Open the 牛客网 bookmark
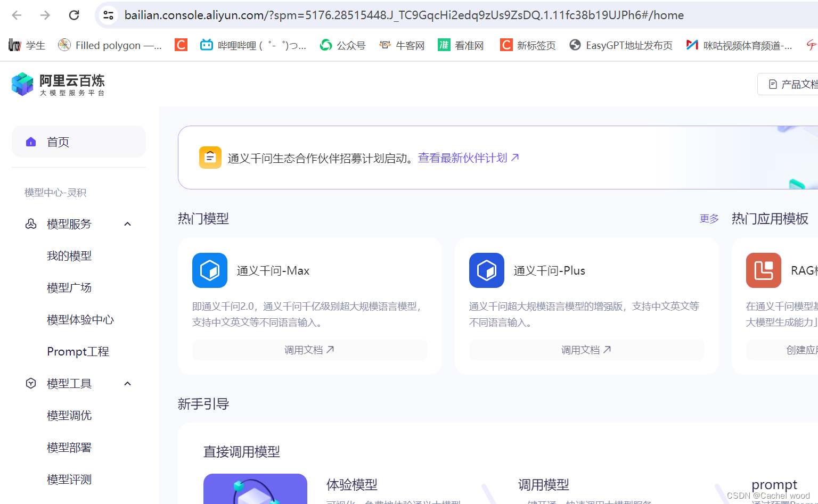 click(x=402, y=45)
